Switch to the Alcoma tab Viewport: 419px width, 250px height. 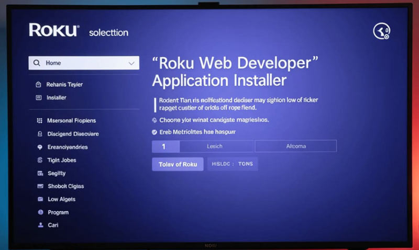coord(296,146)
